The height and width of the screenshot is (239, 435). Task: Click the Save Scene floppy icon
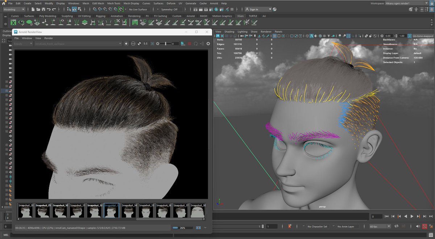click(x=43, y=9)
